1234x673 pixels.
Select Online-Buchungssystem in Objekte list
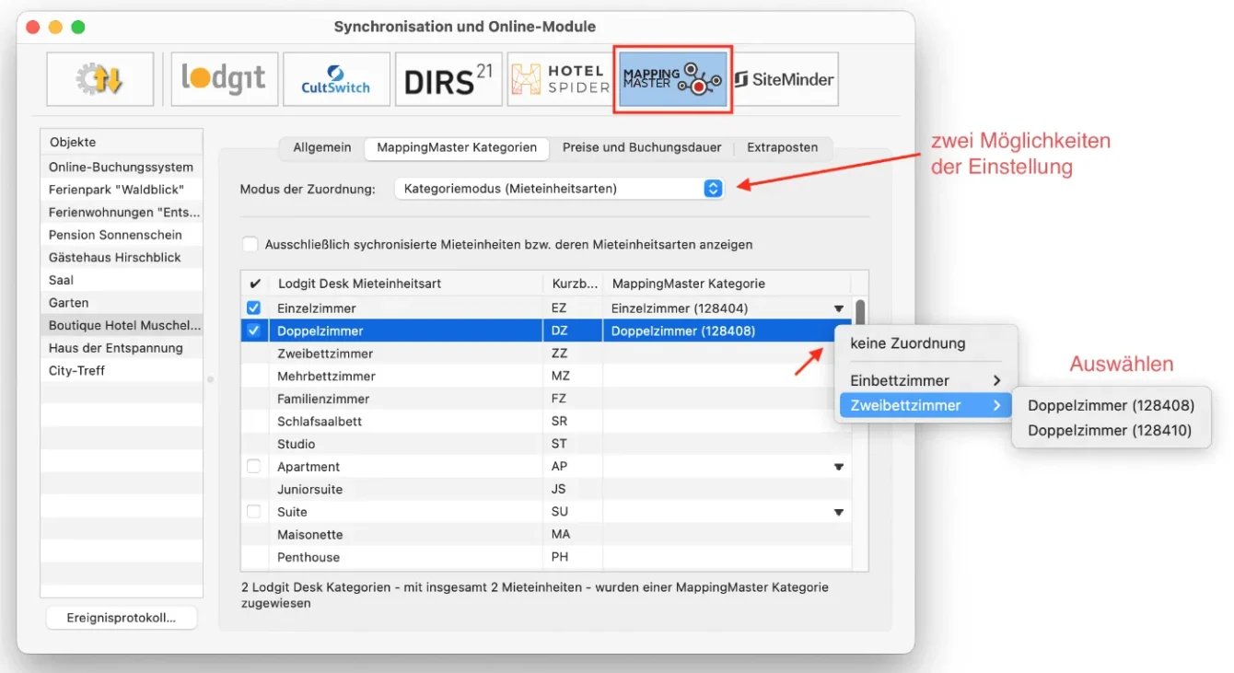tap(122, 167)
